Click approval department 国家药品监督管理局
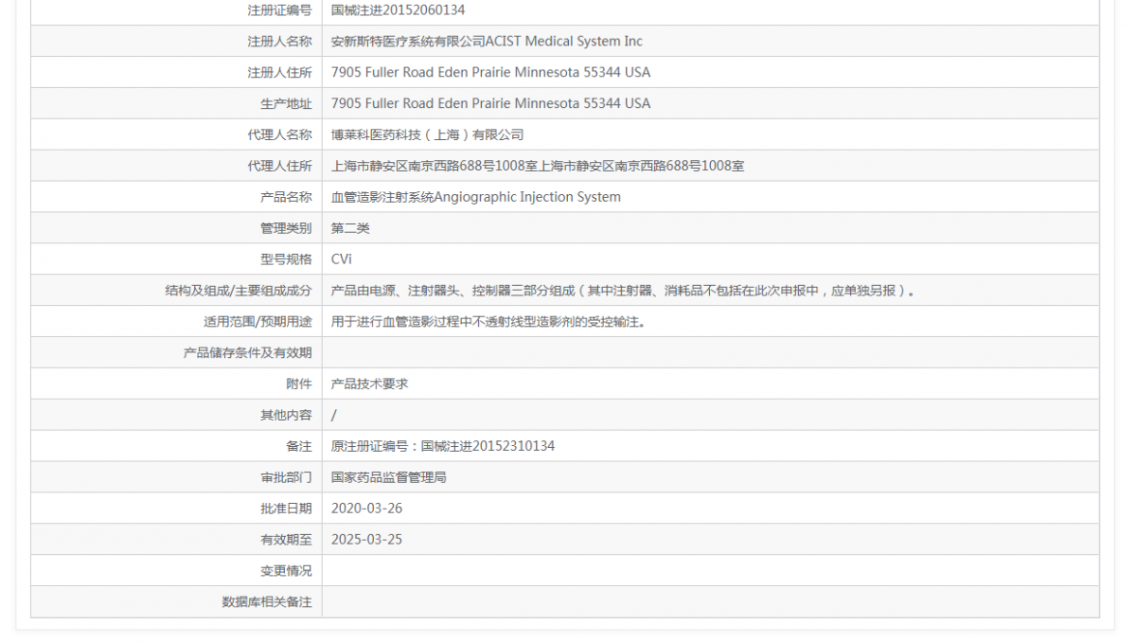The height and width of the screenshot is (643, 1136). pyautogui.click(x=389, y=477)
